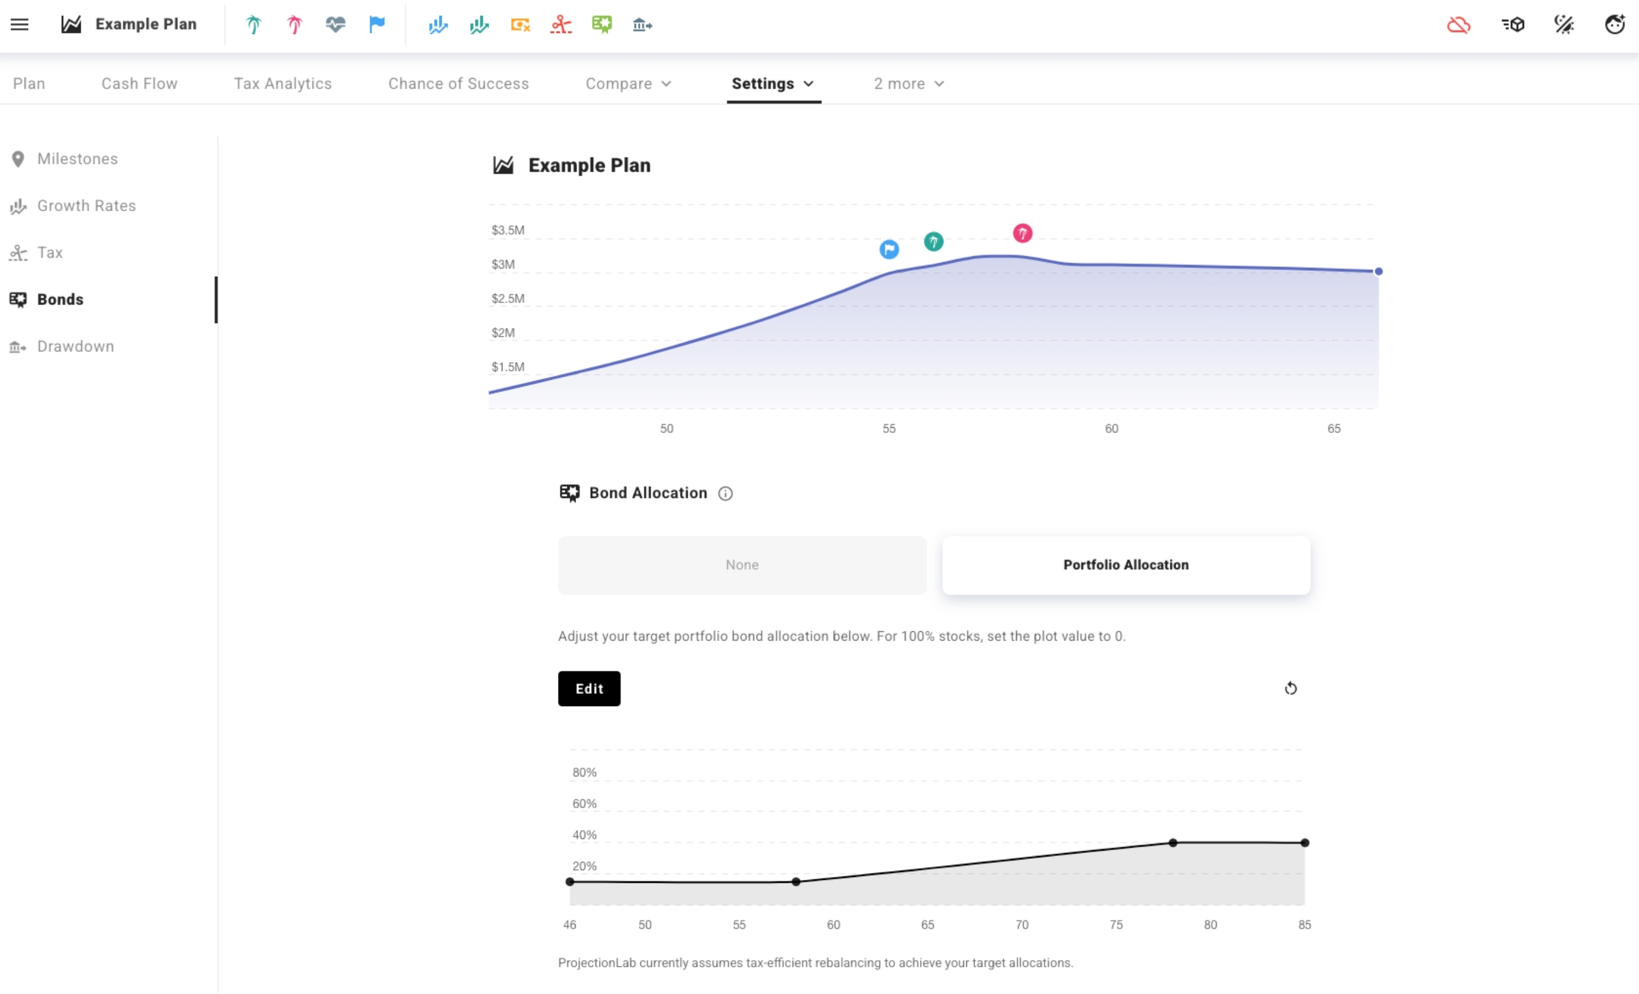Click the black Edit button
Image resolution: width=1639 pixels, height=994 pixels.
click(x=588, y=689)
